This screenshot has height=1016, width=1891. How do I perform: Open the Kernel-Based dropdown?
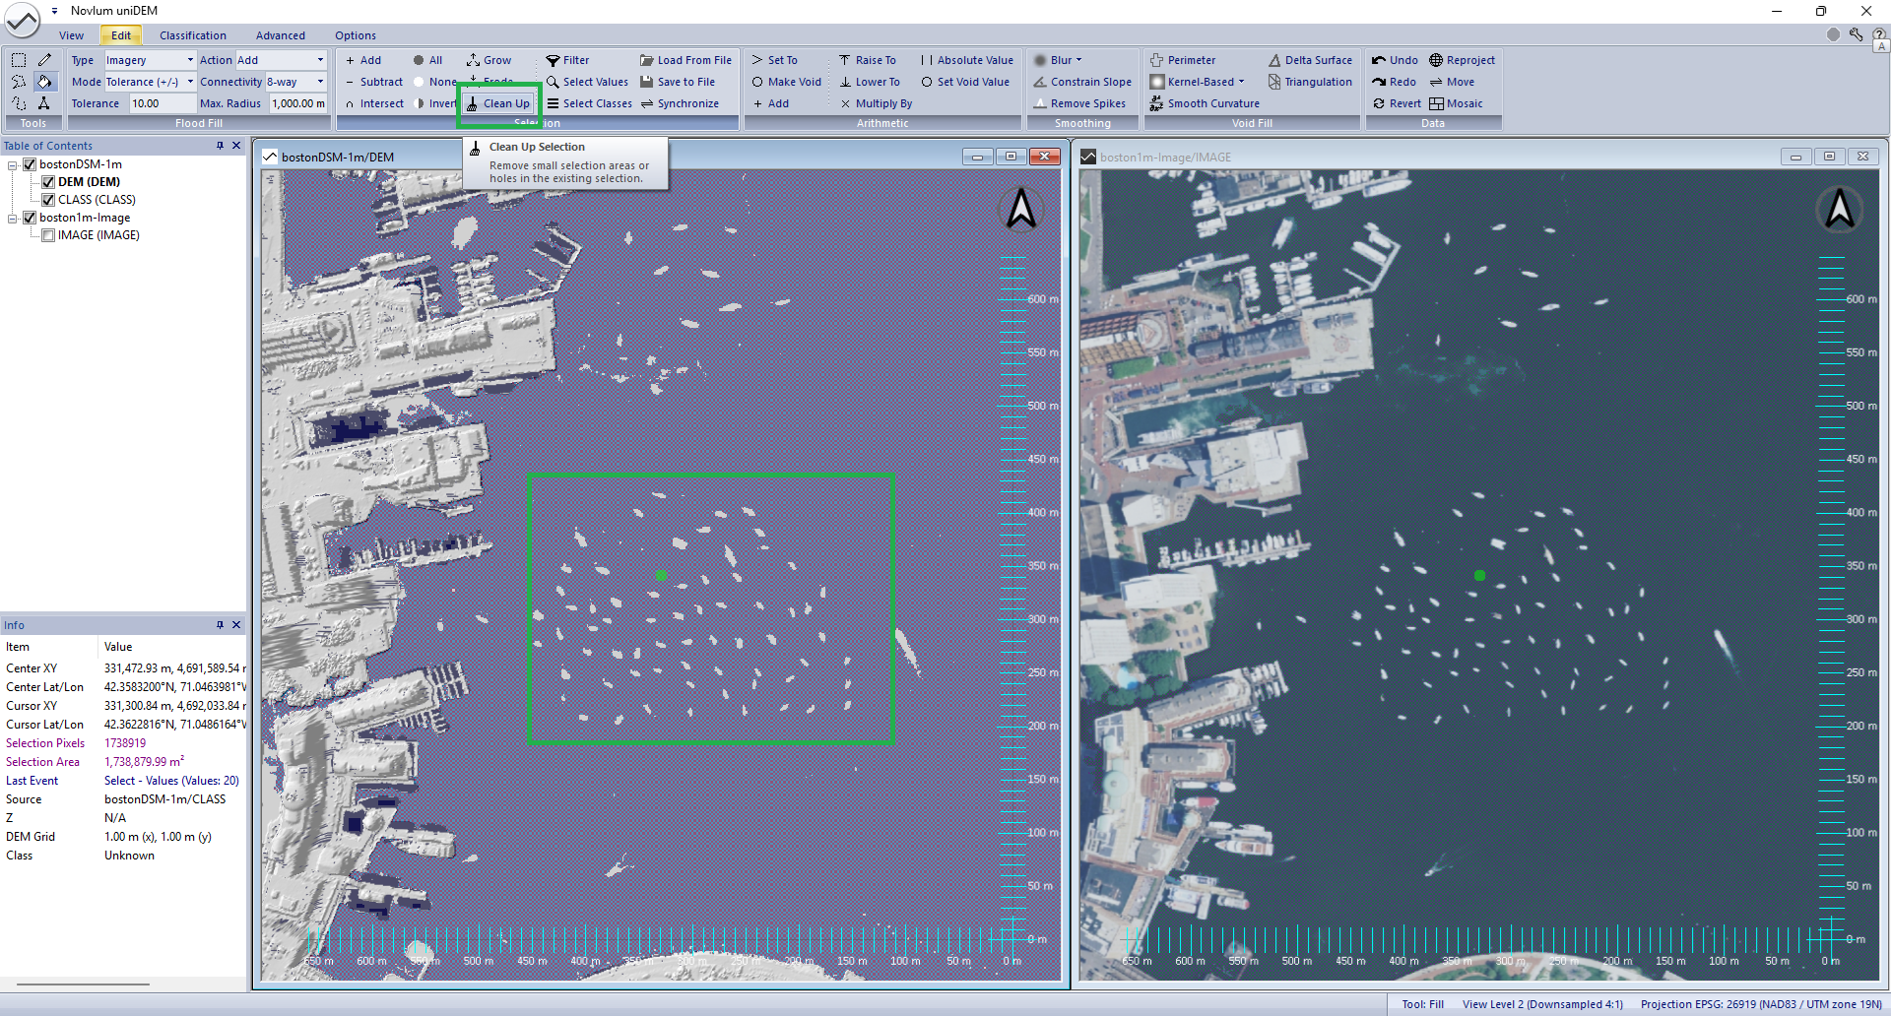click(1198, 82)
